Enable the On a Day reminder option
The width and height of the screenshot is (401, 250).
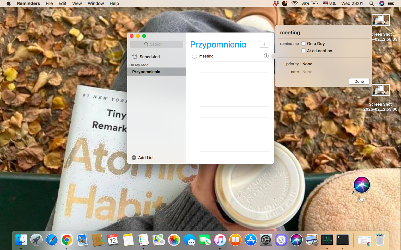pyautogui.click(x=303, y=43)
